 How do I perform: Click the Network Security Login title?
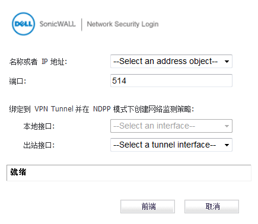123,24
